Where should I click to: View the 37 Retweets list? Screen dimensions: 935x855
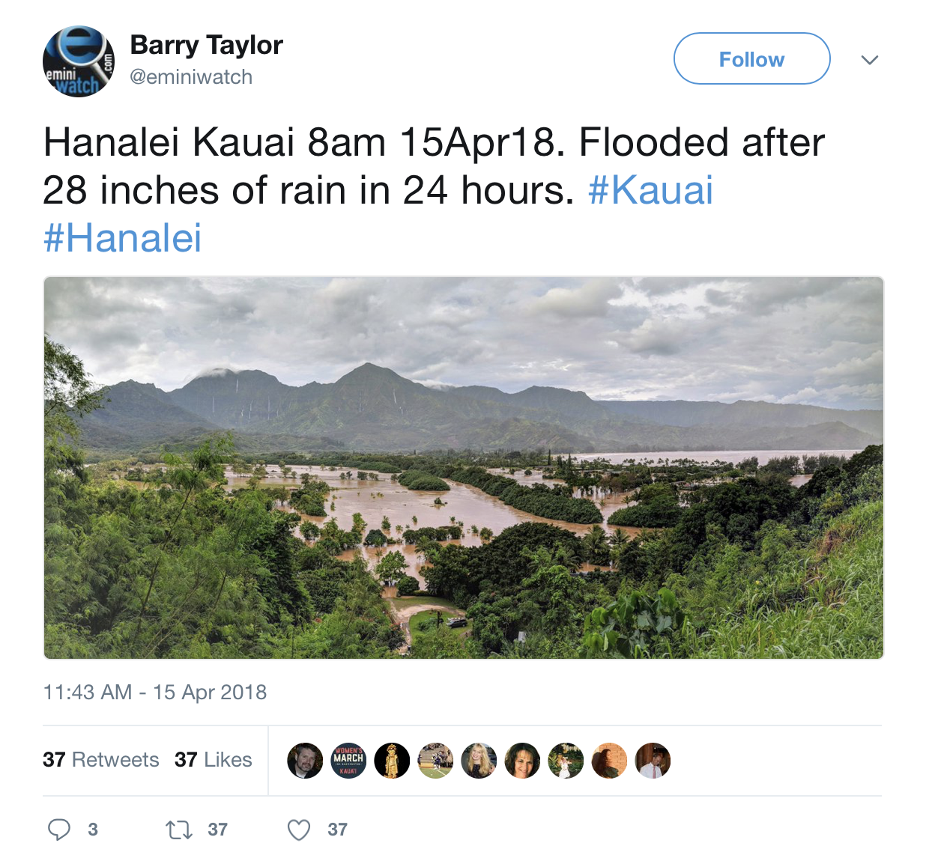(x=101, y=760)
